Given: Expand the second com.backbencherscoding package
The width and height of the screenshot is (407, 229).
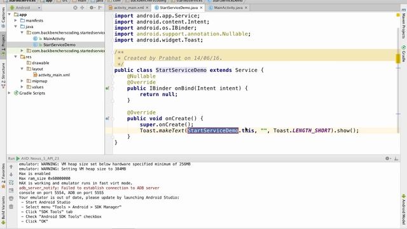Looking at the screenshot, I should [x=22, y=51].
